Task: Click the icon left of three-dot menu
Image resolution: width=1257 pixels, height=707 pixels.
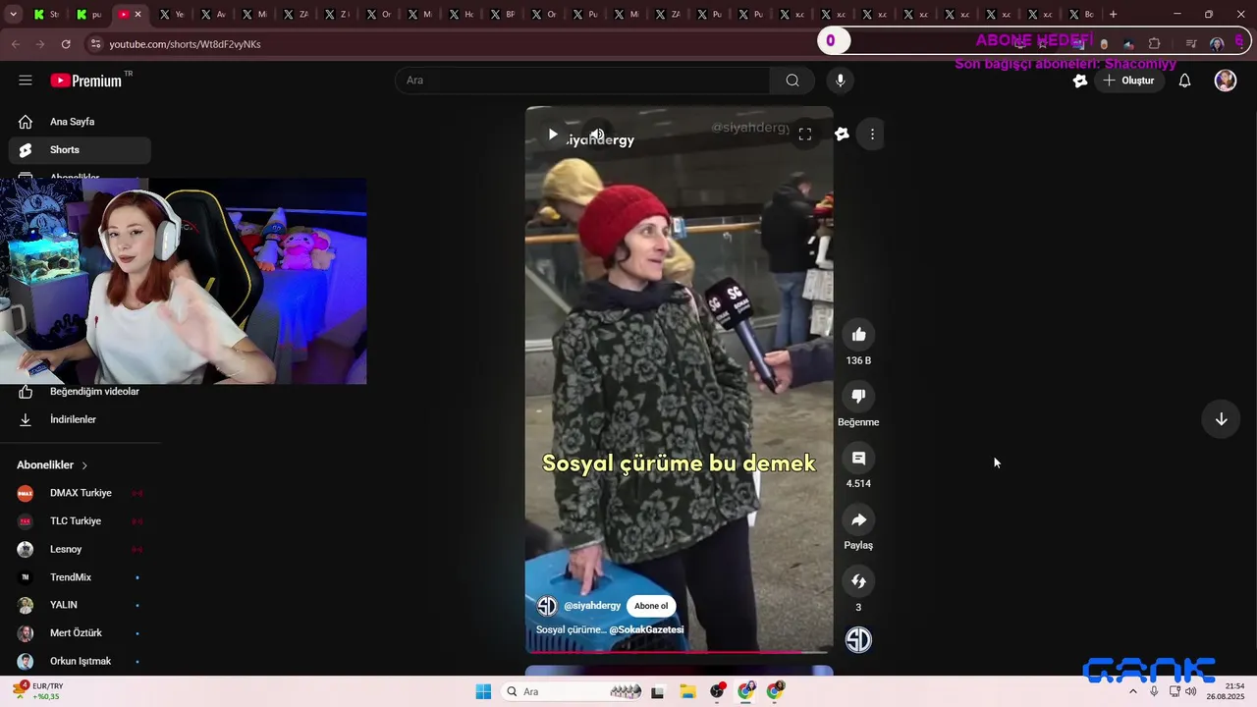Action: coord(842,135)
